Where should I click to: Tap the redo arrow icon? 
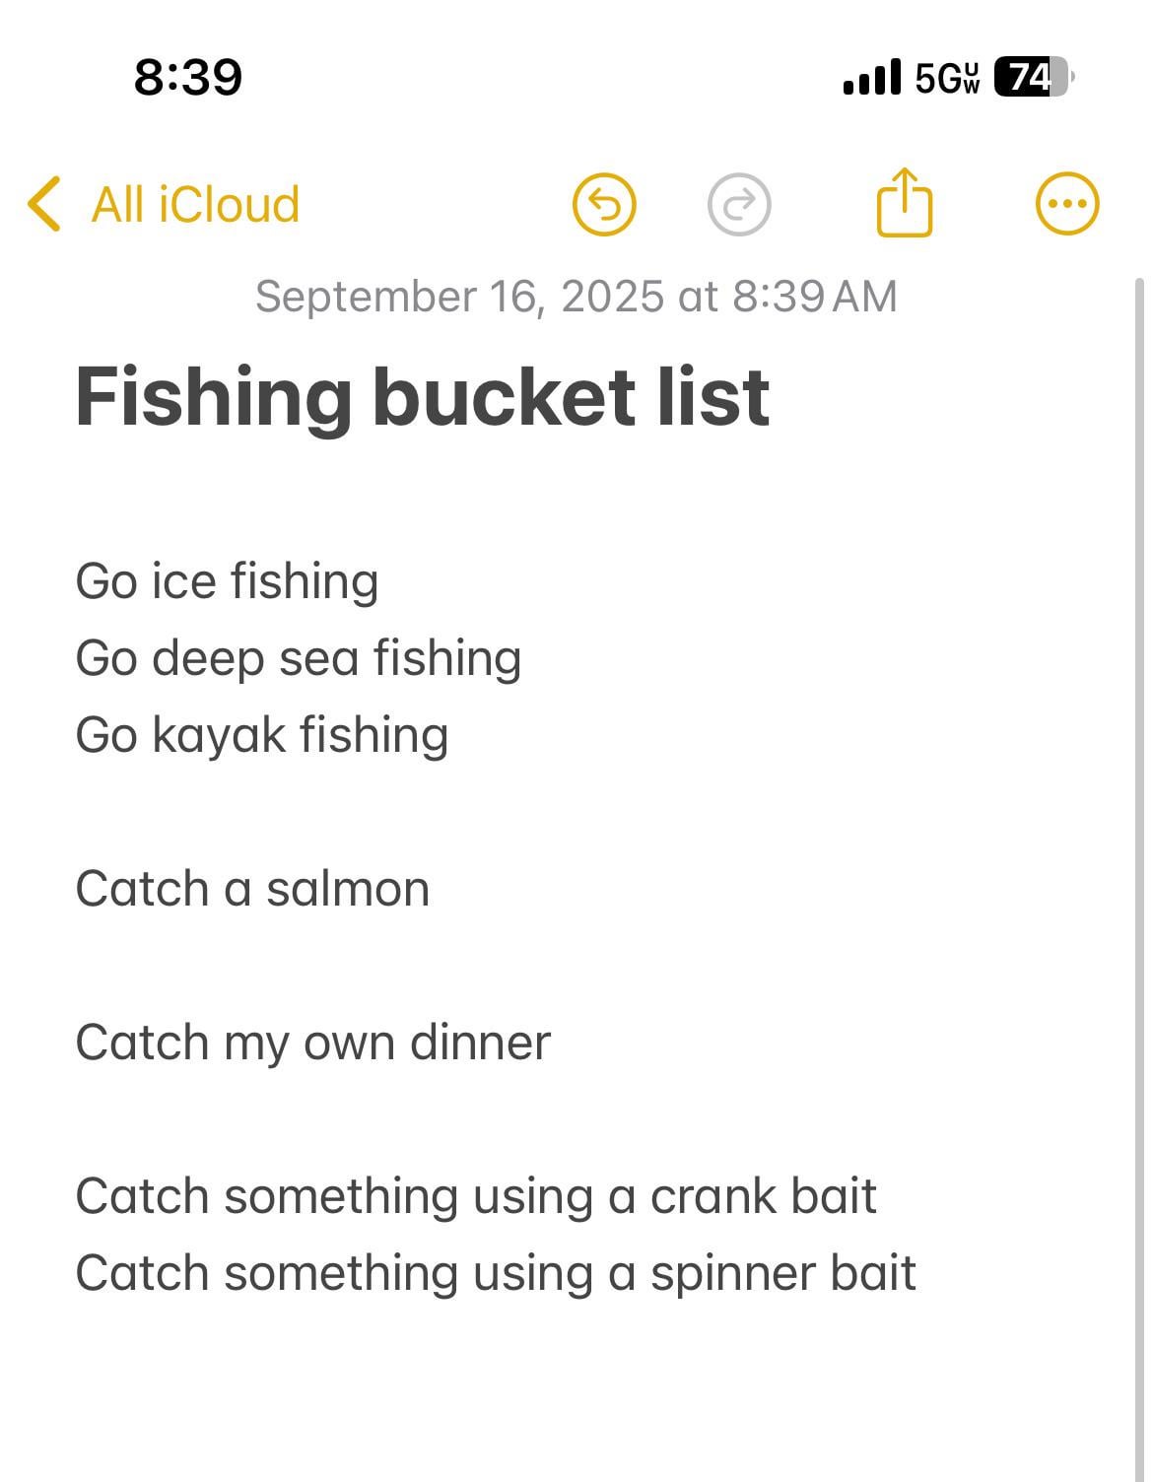click(x=739, y=205)
